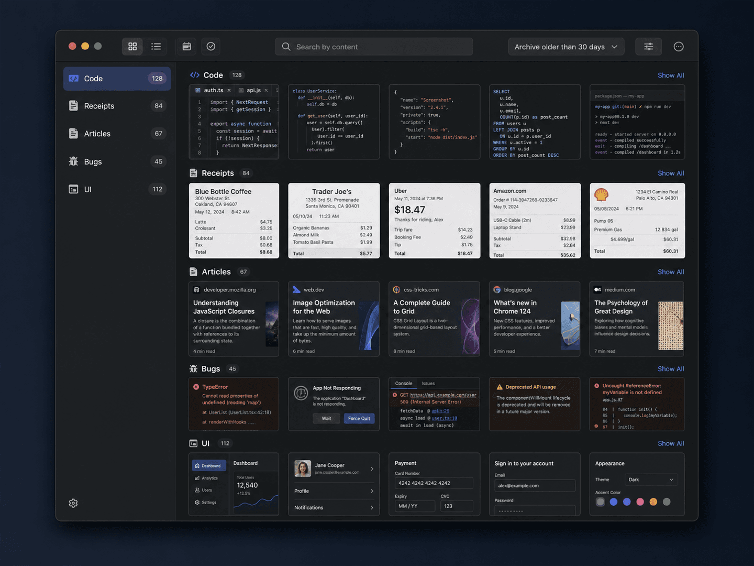The image size is (754, 566).
Task: Open the Amazon.com order receipt
Action: coord(535,221)
